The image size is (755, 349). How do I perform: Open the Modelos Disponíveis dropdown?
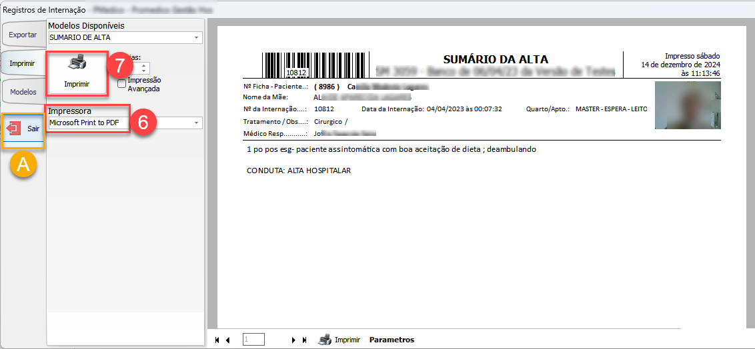197,37
